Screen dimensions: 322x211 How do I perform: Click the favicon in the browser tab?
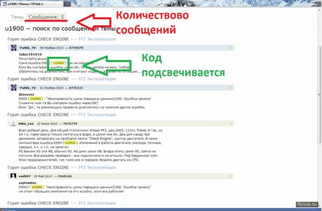tap(5, 4)
